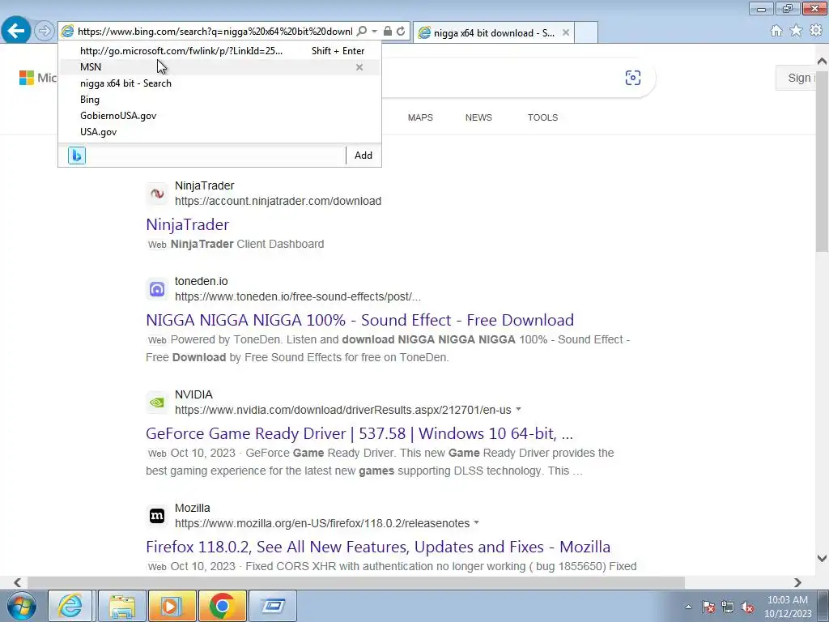Open the Home icon in toolbar
Screen dimensions: 829x622
click(776, 32)
